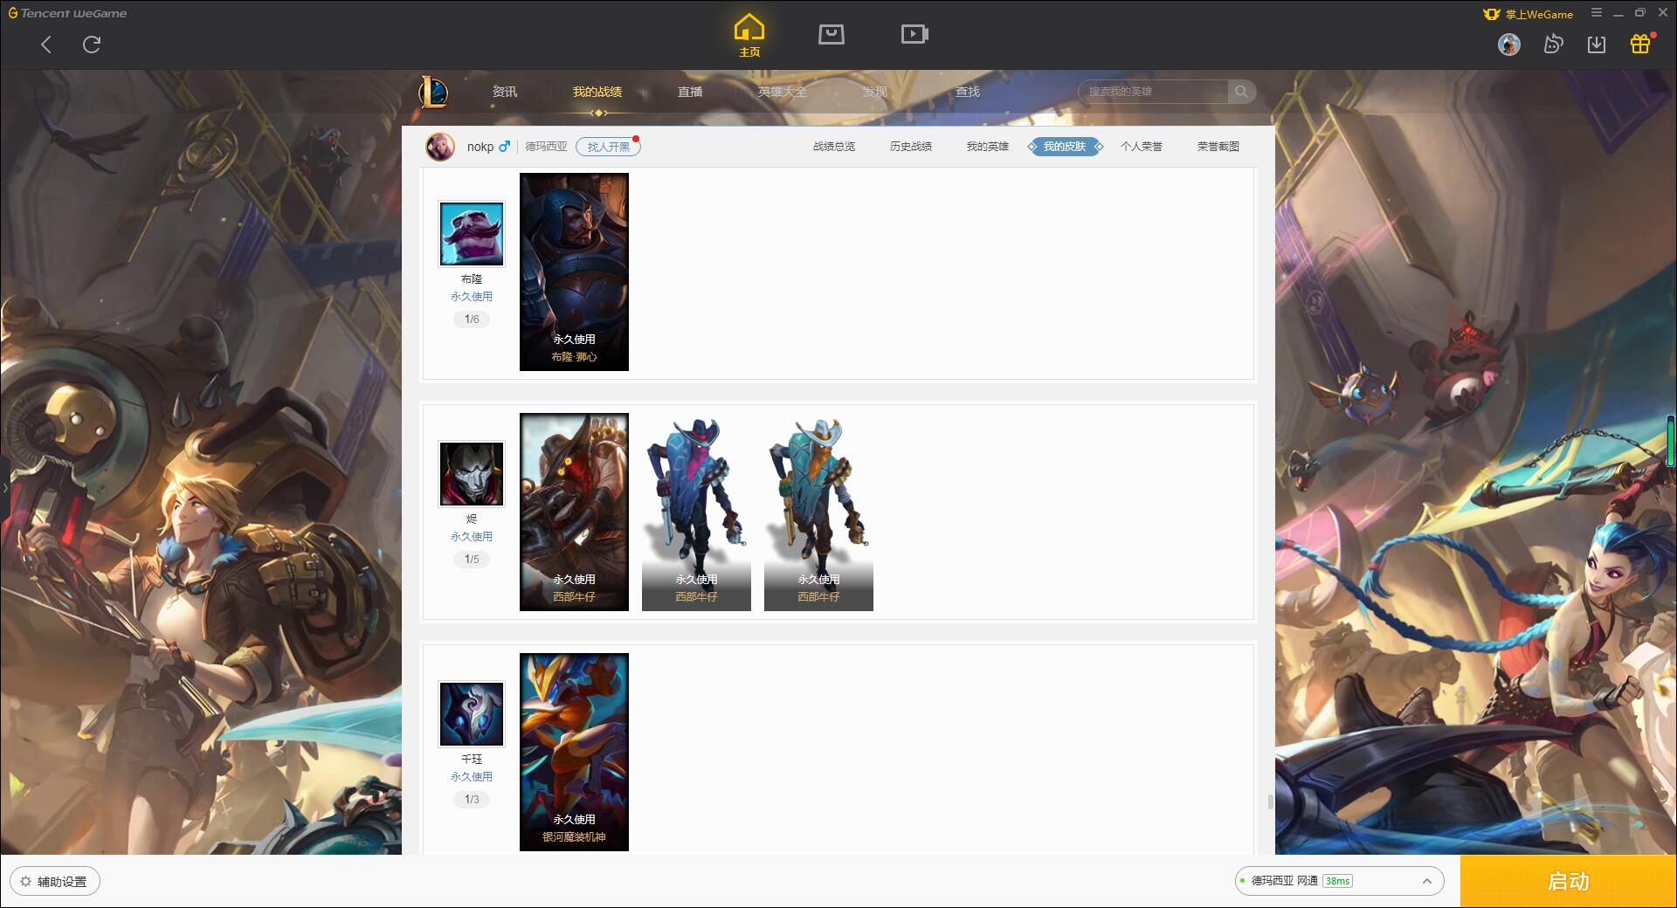Select the 我的皮肤 section
Screen dimensions: 1677x908
[x=1065, y=147]
